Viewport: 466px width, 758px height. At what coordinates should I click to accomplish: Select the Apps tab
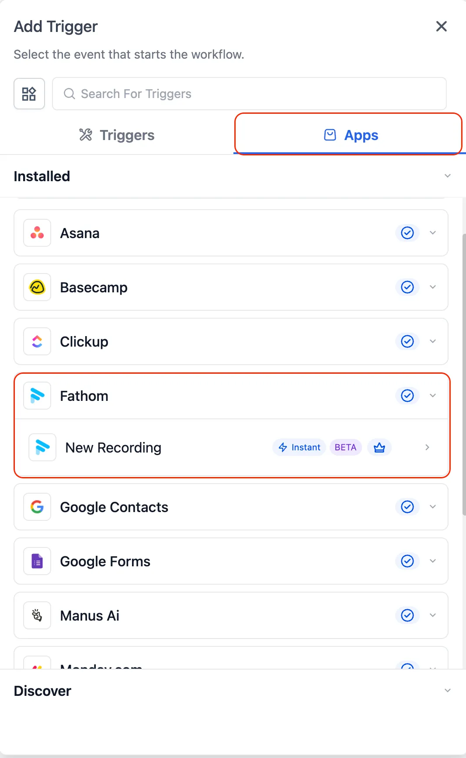(351, 135)
